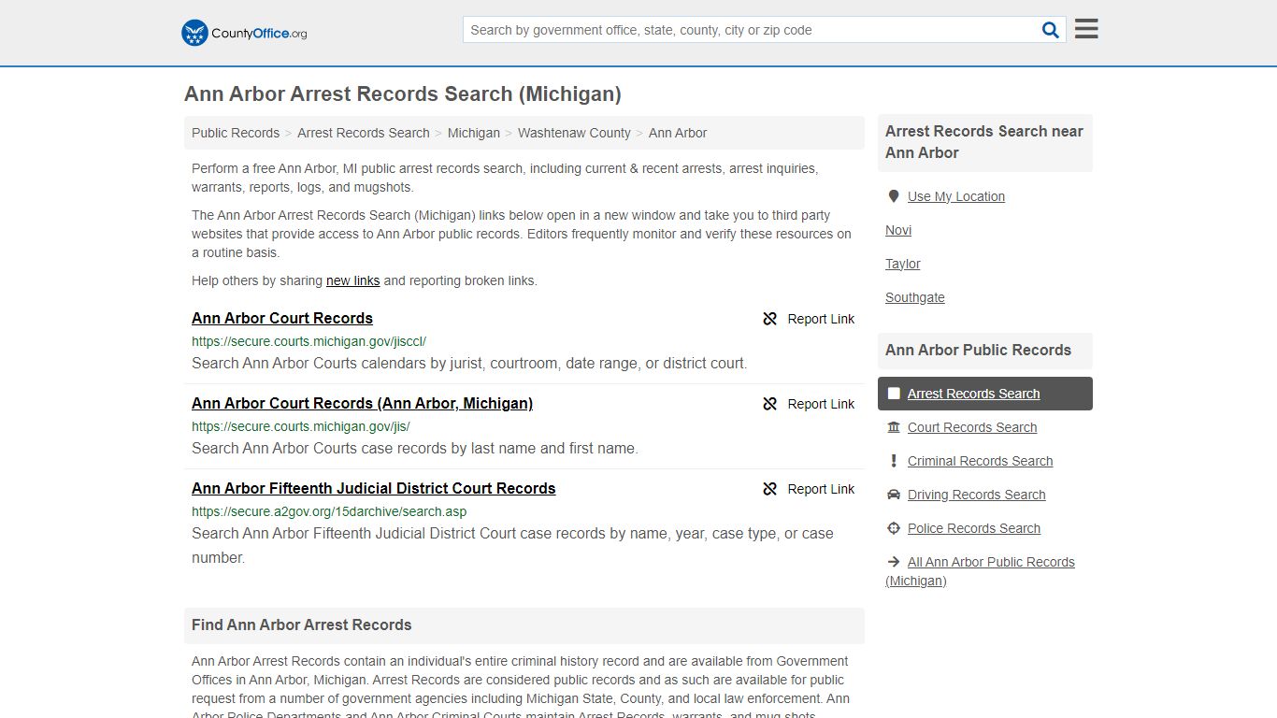Click broken-link icon for Fifteenth Judicial District Court
This screenshot has width=1277, height=718.
(770, 489)
